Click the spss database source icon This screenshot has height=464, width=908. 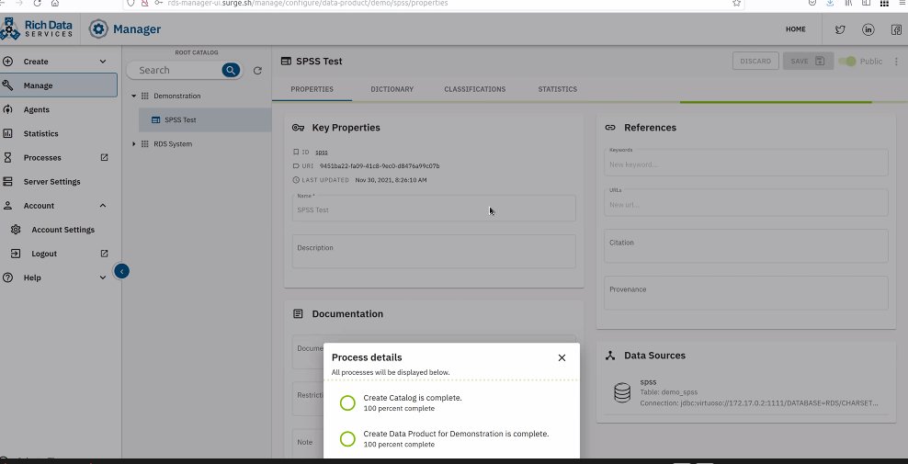tap(622, 392)
